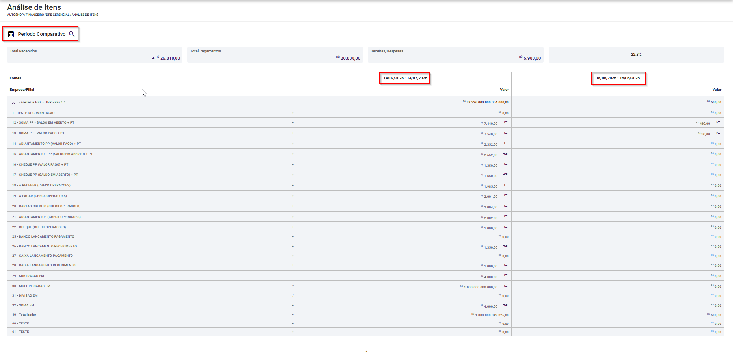Click the Fontes column header
The width and height of the screenshot is (733, 354).
pos(15,78)
